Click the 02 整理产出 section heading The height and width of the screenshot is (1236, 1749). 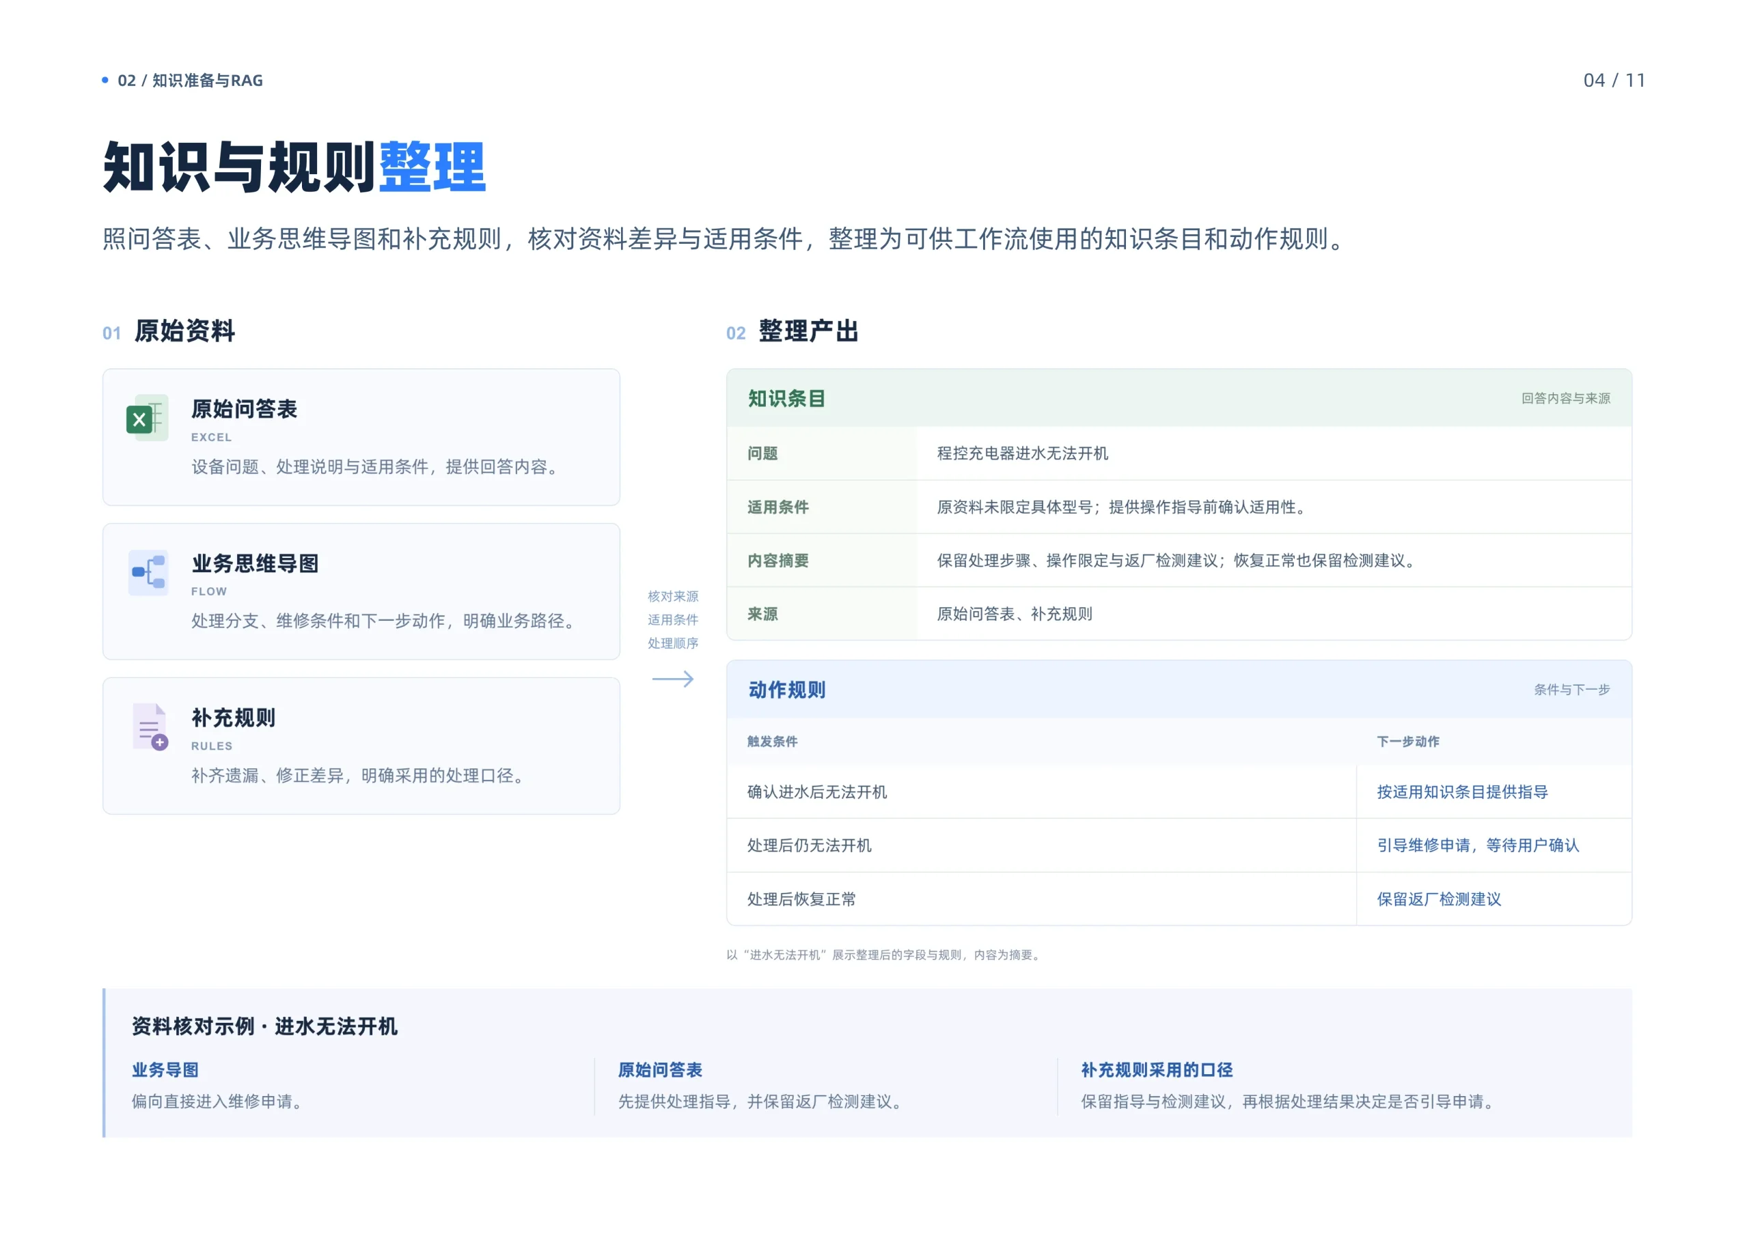pyautogui.click(x=793, y=331)
